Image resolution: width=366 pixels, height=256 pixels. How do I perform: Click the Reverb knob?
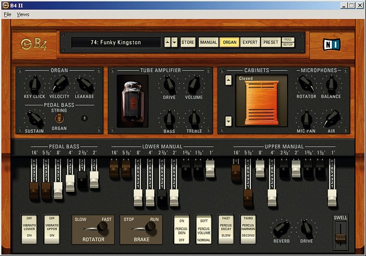click(281, 229)
